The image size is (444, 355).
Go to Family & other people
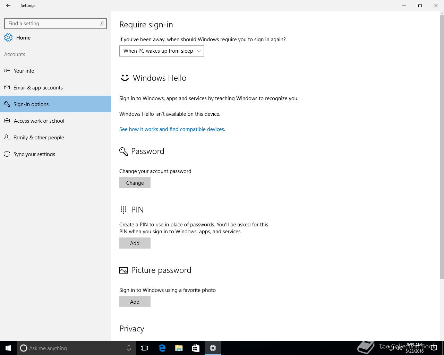[55, 137]
